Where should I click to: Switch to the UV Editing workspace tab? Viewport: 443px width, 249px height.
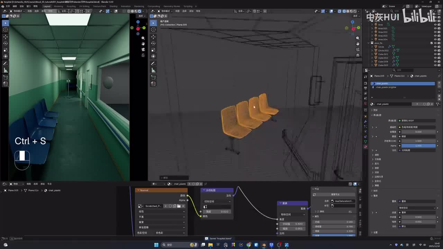click(x=84, y=6)
